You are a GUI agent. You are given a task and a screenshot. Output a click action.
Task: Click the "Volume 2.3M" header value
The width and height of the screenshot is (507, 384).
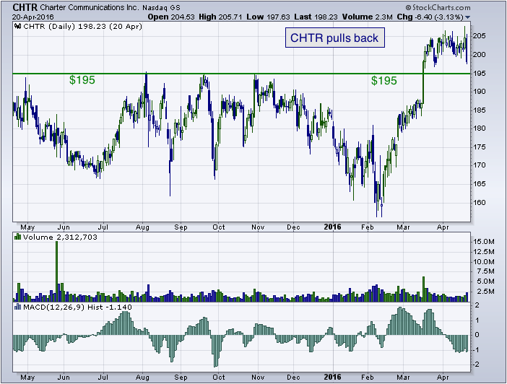pos(368,17)
